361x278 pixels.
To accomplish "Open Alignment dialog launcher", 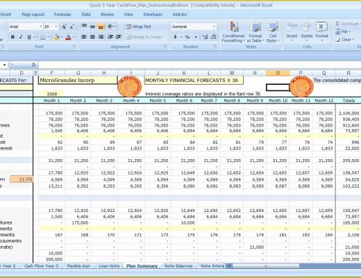I will 165,47.
